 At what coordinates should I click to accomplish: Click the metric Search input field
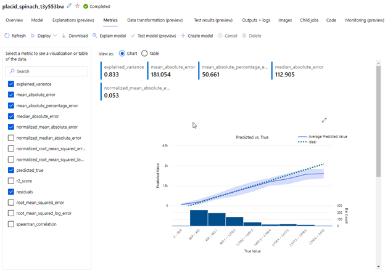(49, 71)
